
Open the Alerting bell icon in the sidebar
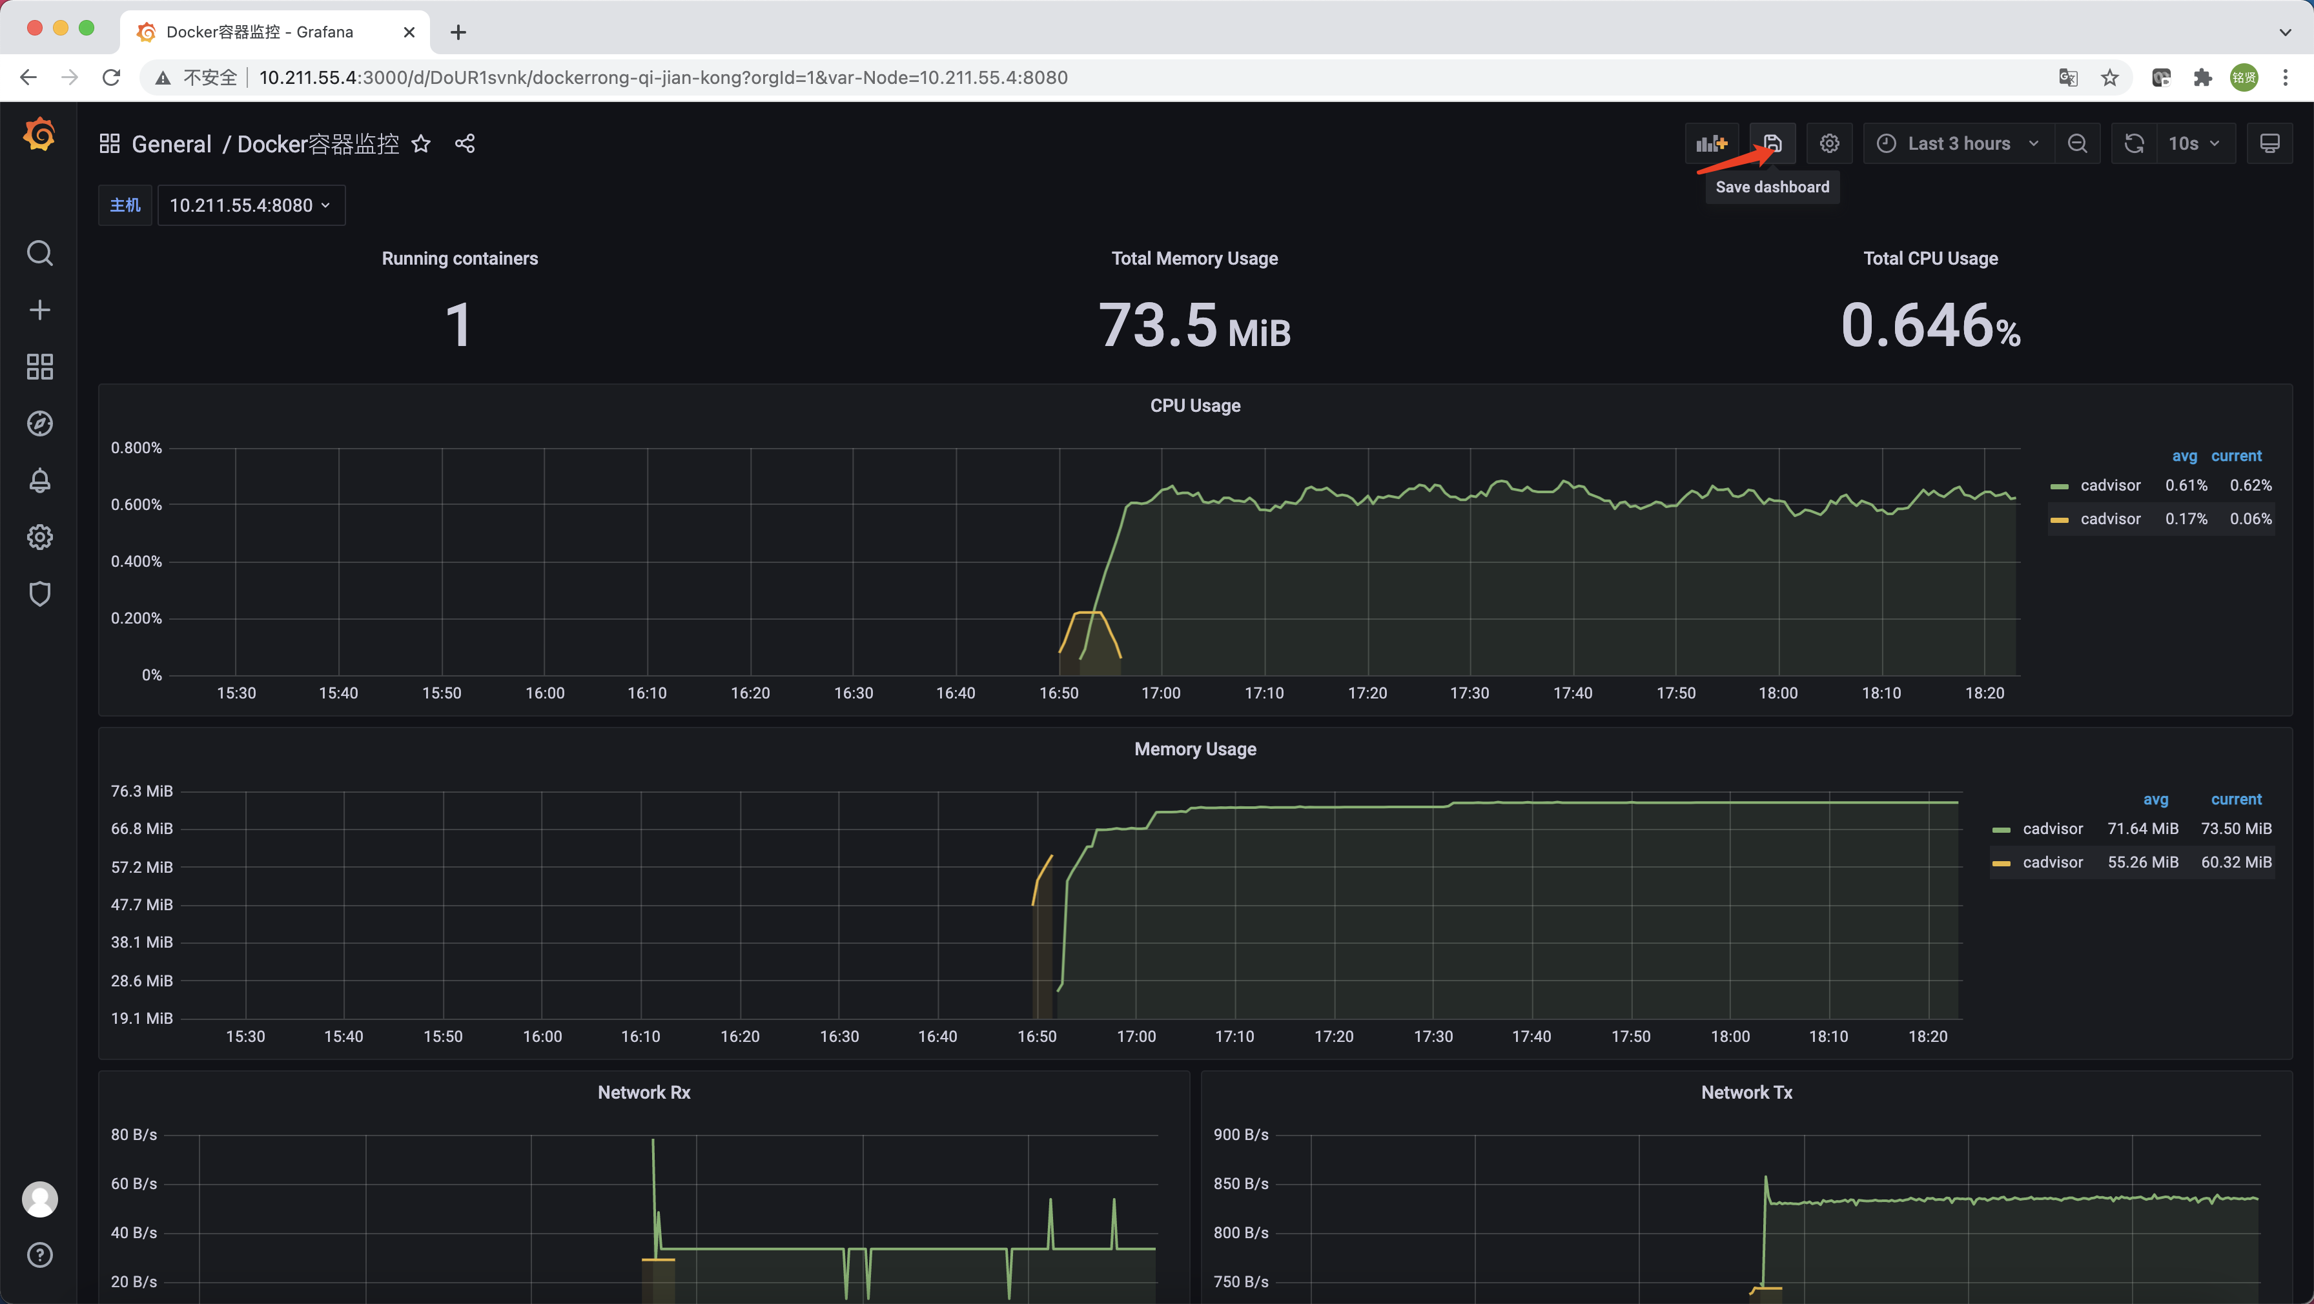pyautogui.click(x=39, y=480)
